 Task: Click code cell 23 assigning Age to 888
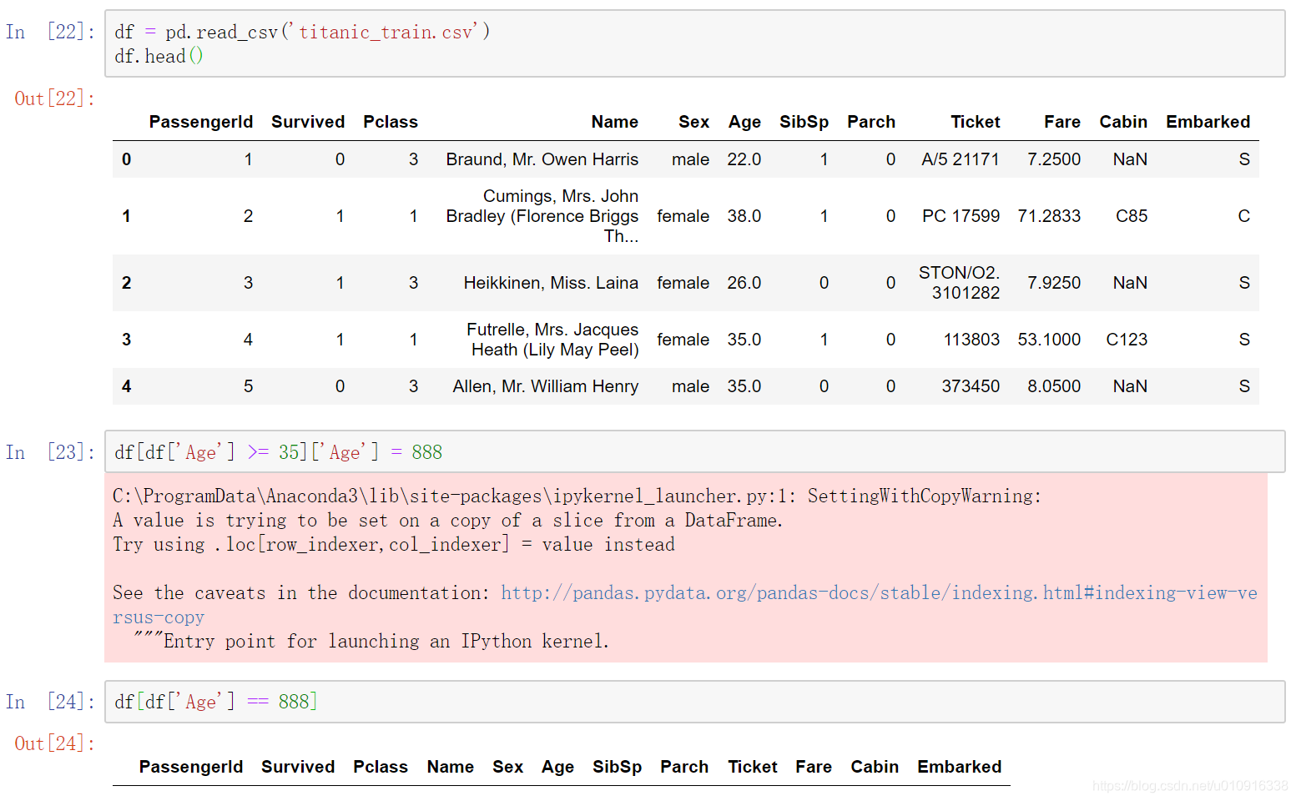coord(694,451)
